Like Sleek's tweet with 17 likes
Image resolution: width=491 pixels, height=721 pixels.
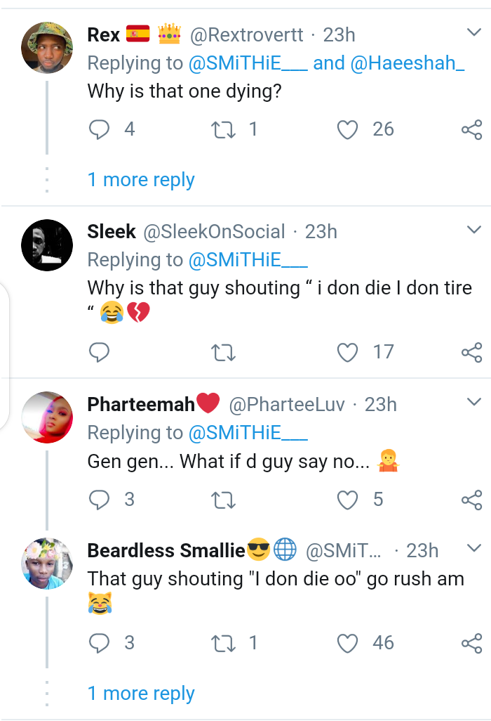(x=348, y=352)
